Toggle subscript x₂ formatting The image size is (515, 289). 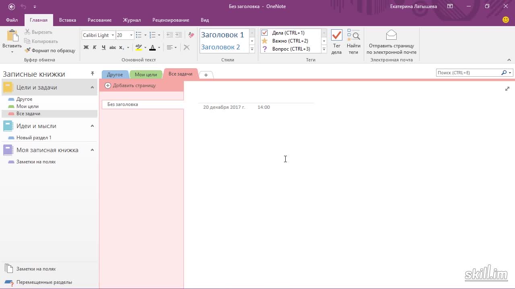(x=122, y=47)
